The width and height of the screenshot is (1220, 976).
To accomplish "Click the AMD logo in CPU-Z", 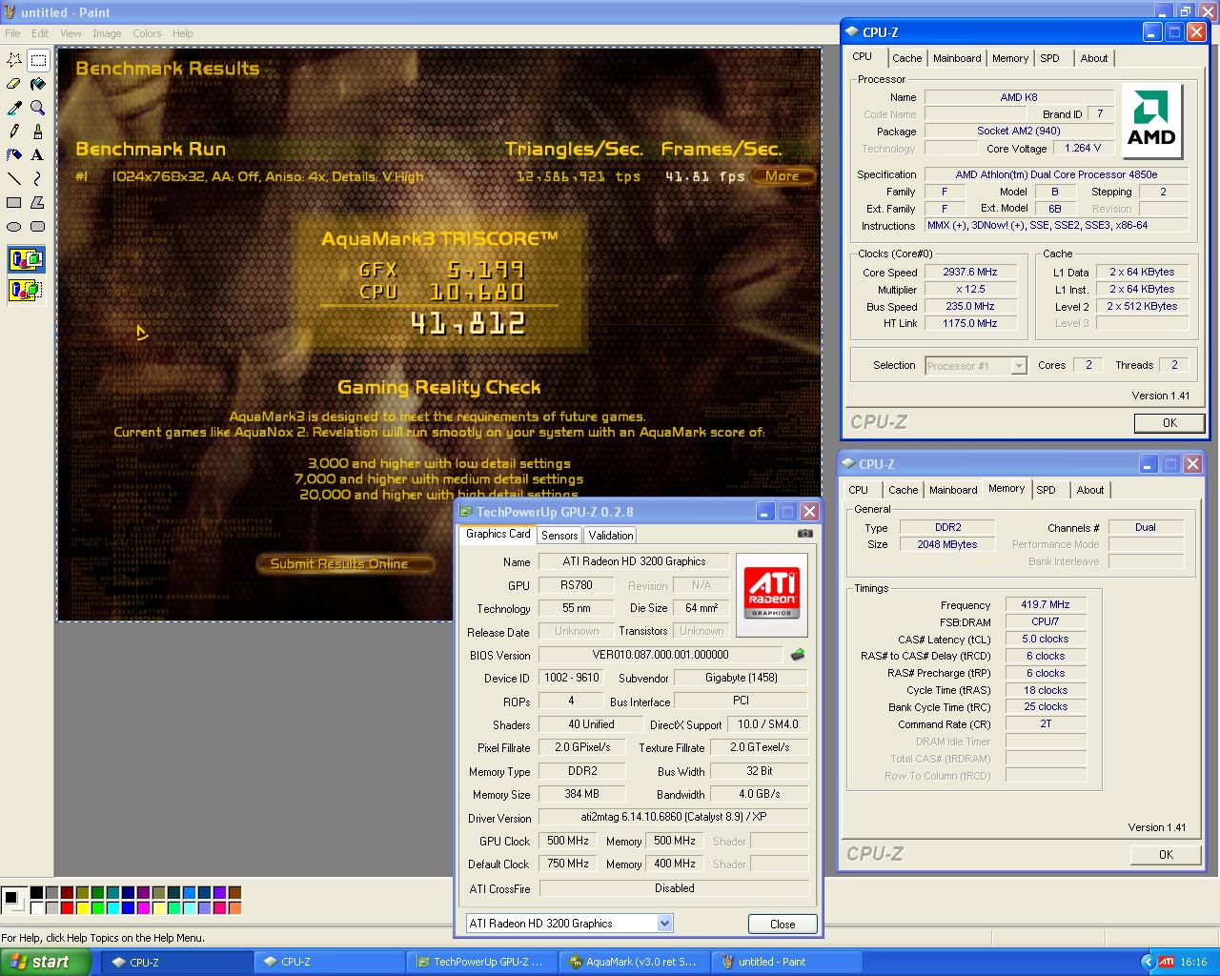I will (1151, 121).
